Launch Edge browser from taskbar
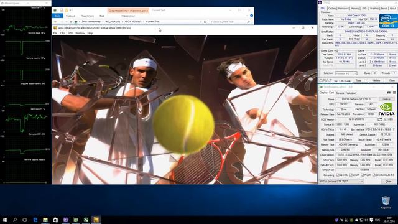 (x=35, y=220)
